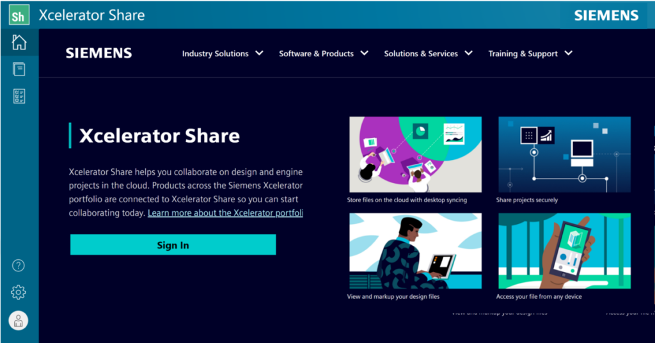655x343 pixels.
Task: Expand chevron next to Training & Support
Action: coord(569,53)
